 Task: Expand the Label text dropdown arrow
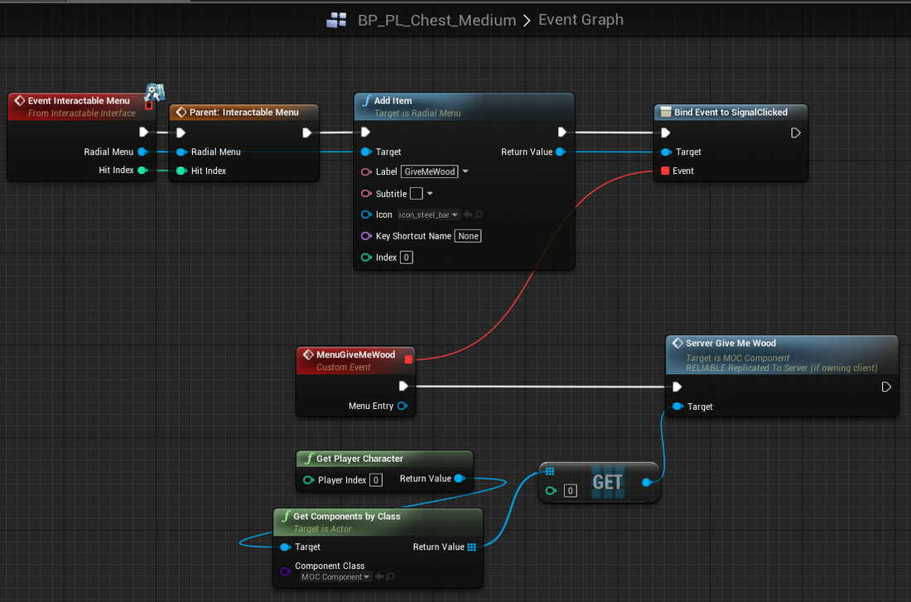pos(465,171)
